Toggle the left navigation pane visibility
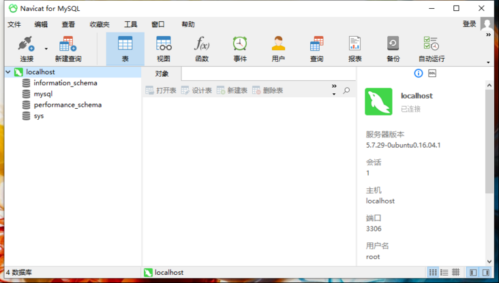499x283 pixels. [473, 273]
